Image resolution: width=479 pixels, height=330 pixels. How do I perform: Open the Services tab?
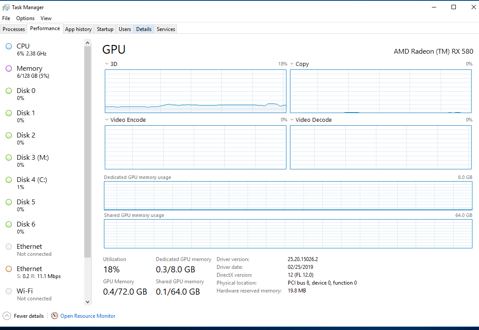(166, 29)
